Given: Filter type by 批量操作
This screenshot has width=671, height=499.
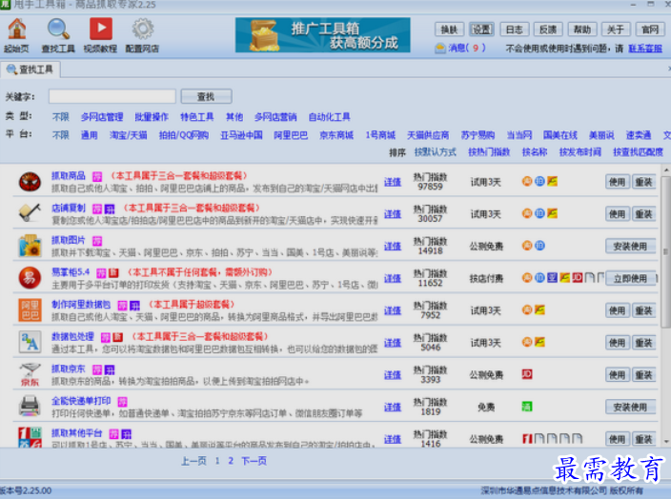Looking at the screenshot, I should click(152, 117).
